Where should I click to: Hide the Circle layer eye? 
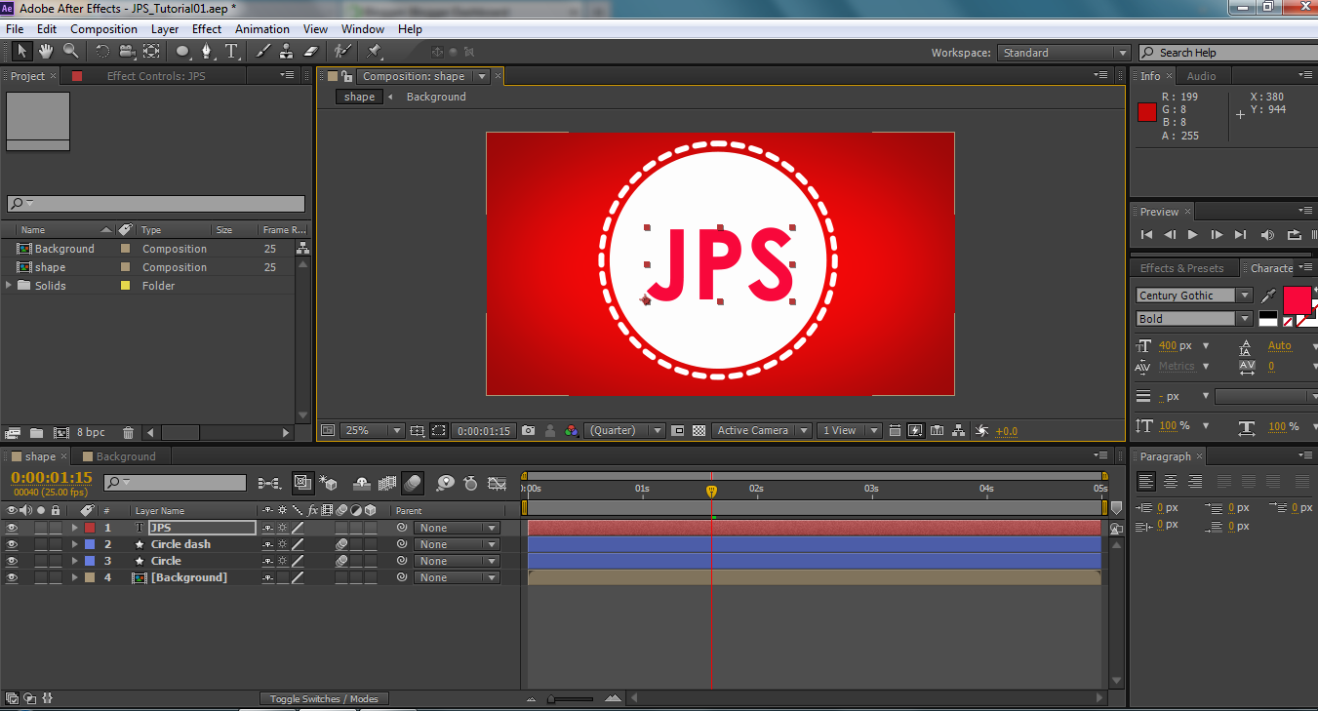tap(12, 561)
